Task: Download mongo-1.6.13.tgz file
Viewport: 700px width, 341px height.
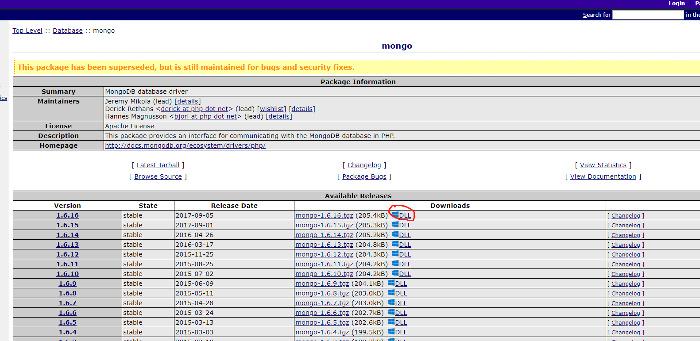Action: (x=325, y=245)
